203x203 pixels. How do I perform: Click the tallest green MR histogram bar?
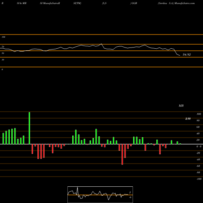(x=29, y=128)
